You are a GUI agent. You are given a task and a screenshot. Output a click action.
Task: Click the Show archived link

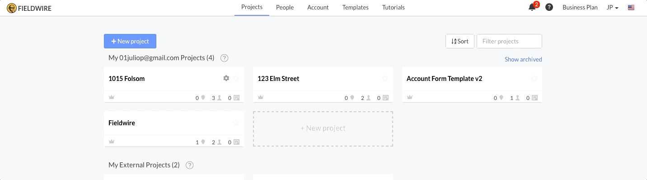click(523, 59)
